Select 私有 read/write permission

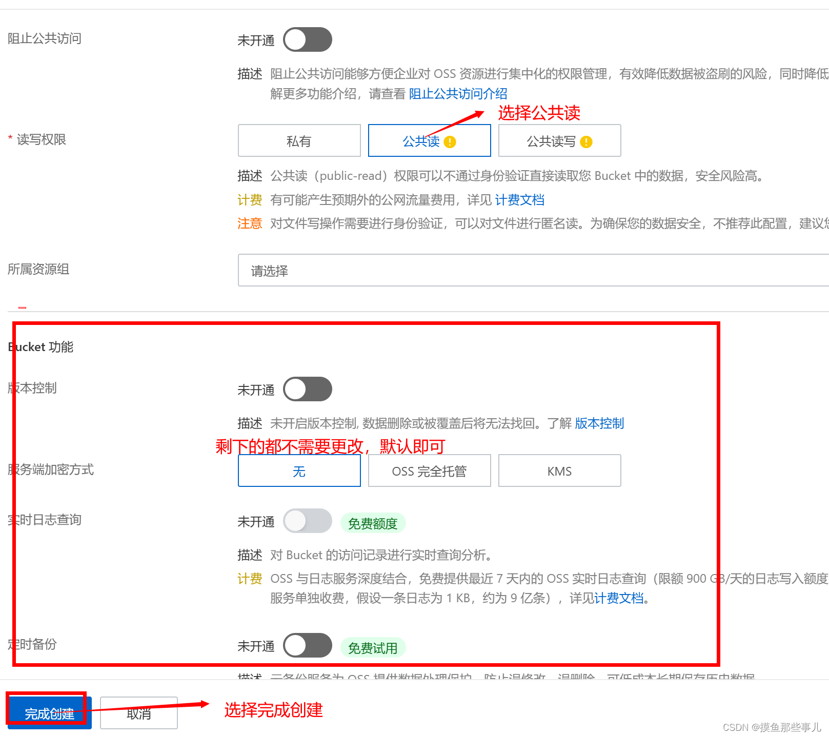(299, 140)
